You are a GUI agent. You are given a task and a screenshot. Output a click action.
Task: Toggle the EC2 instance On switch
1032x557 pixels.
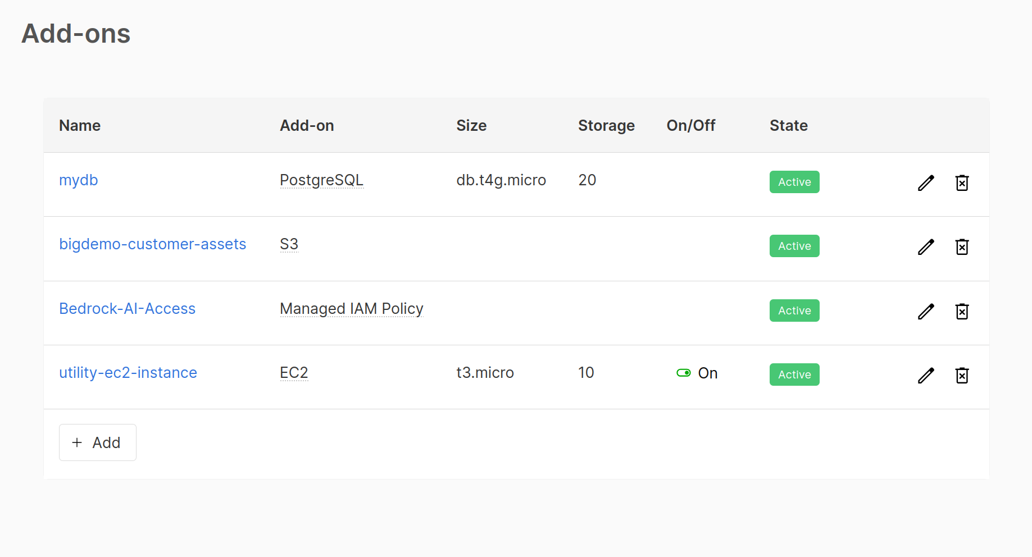684,373
